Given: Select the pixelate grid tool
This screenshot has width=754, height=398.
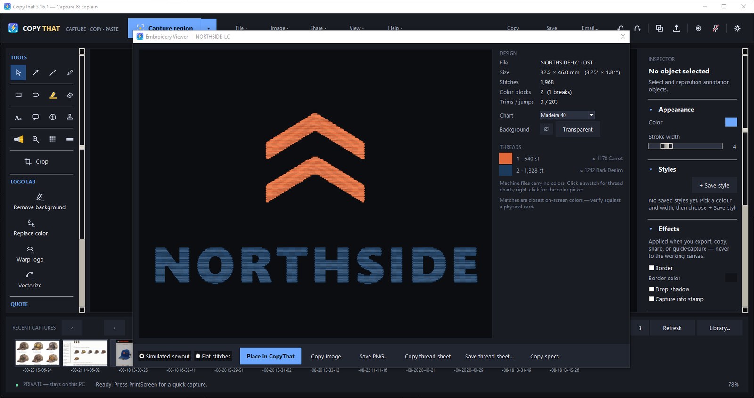Looking at the screenshot, I should coord(53,139).
